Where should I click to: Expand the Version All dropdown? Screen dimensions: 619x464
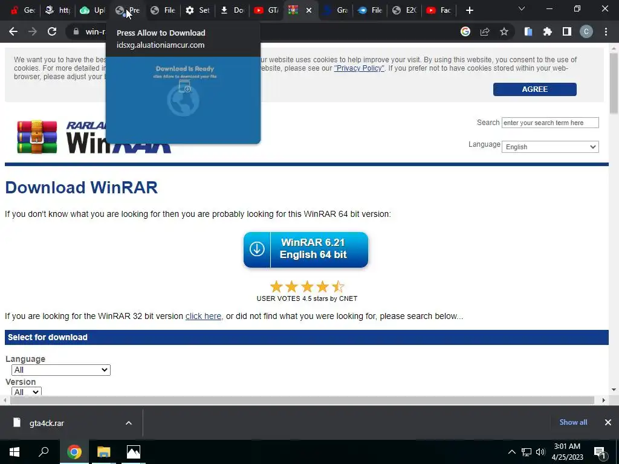pyautogui.click(x=26, y=391)
